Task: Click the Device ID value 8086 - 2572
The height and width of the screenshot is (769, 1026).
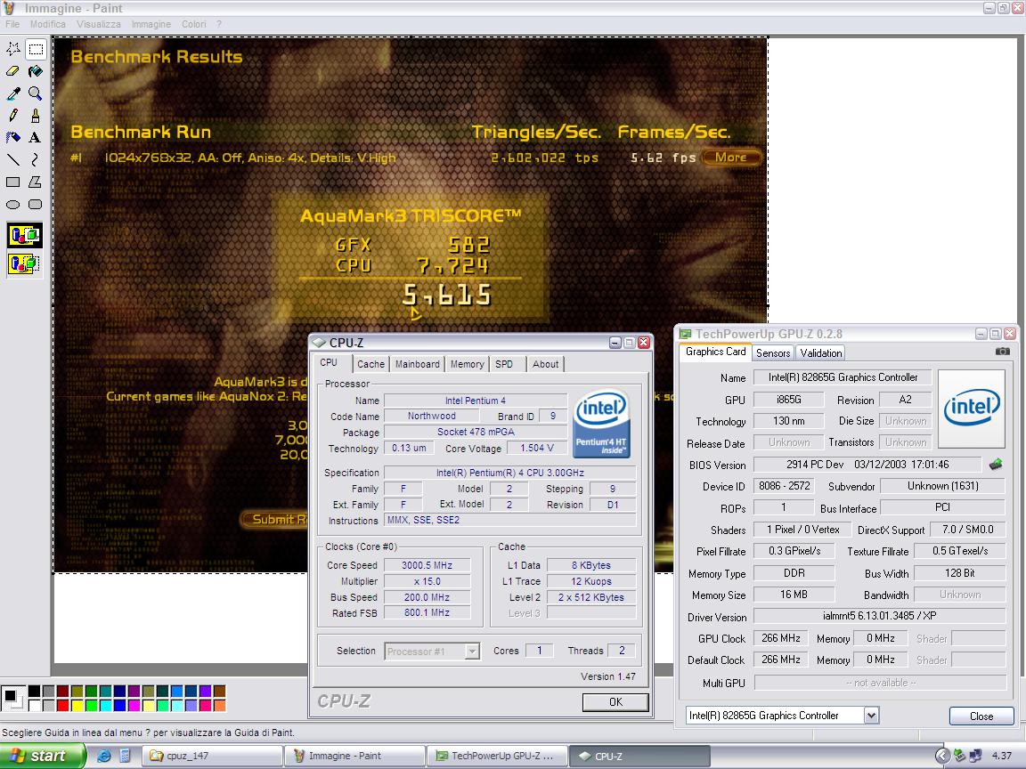Action: pos(785,486)
